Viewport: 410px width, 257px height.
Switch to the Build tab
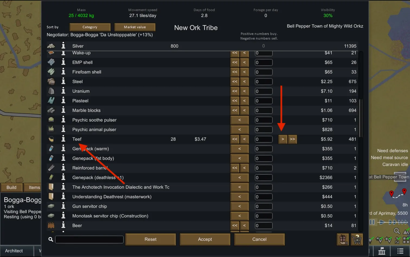(x=11, y=187)
